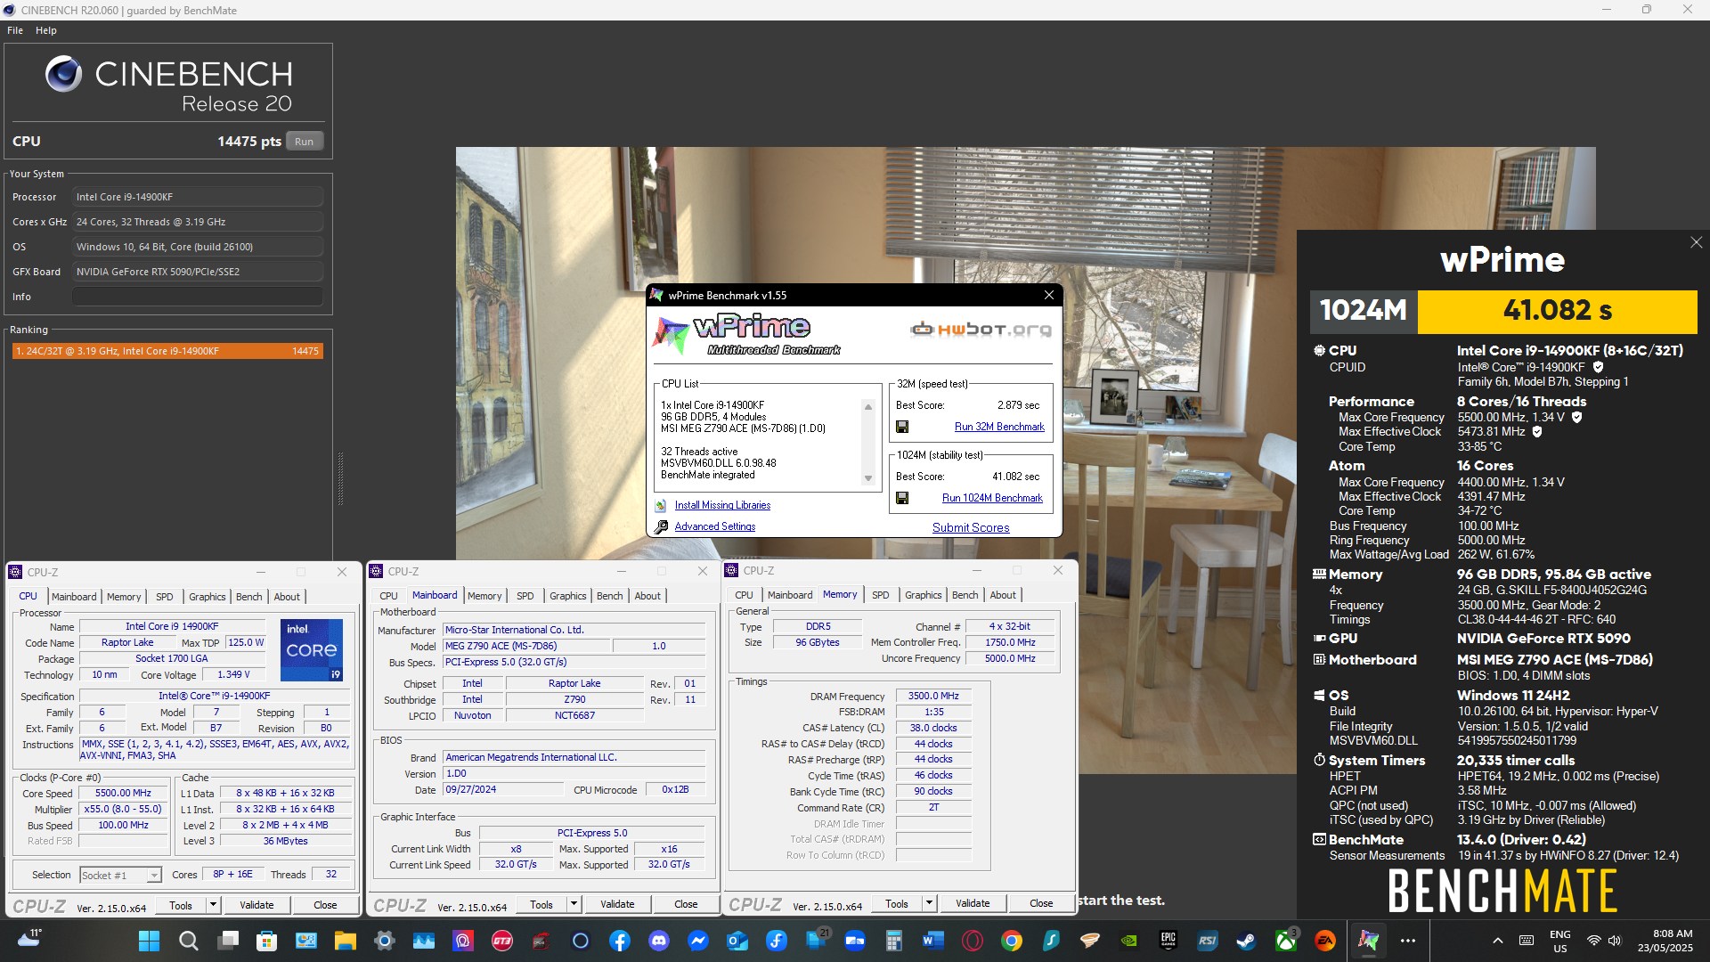Click Validate in first CPU-Z window
Image resolution: width=1710 pixels, height=962 pixels.
tap(256, 905)
